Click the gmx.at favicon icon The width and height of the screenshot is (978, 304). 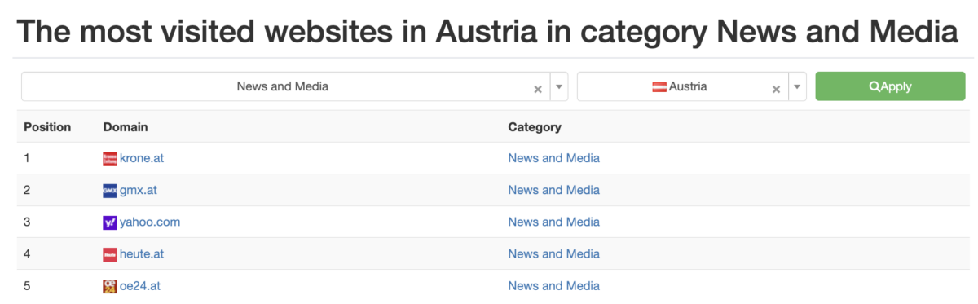point(110,190)
